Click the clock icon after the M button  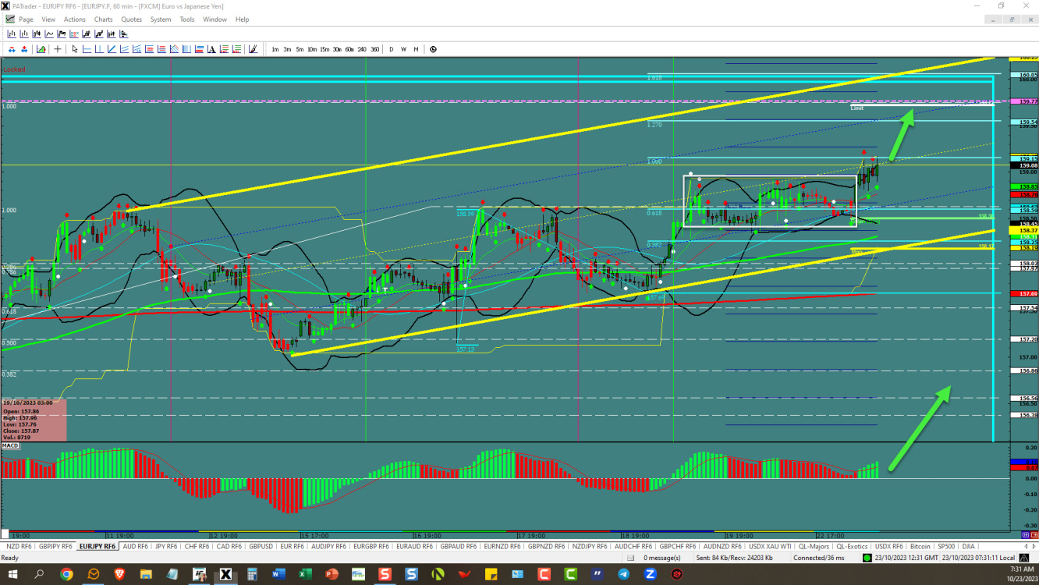click(x=433, y=49)
